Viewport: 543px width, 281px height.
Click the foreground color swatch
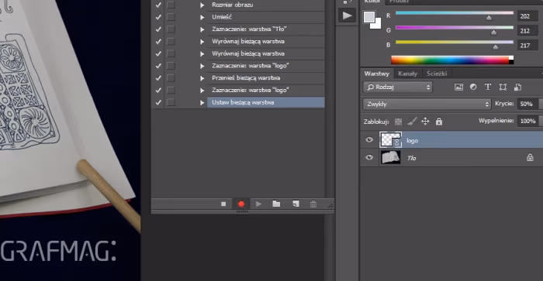368,16
